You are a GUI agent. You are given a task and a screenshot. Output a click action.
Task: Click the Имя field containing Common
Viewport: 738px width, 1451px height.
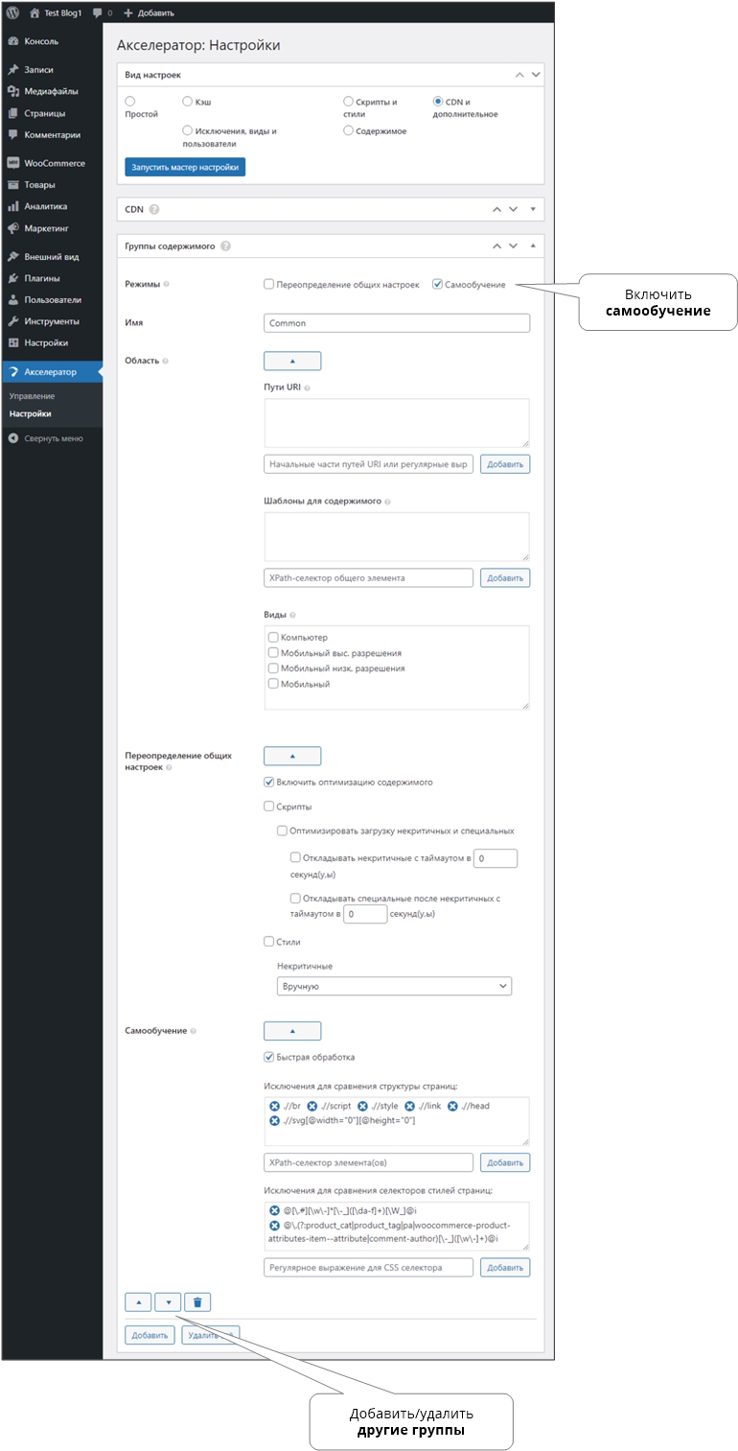point(396,323)
